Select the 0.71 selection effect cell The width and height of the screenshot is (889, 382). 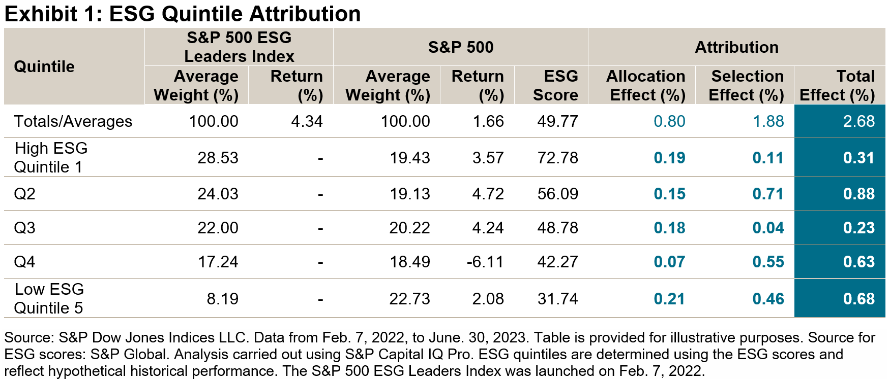pos(768,194)
